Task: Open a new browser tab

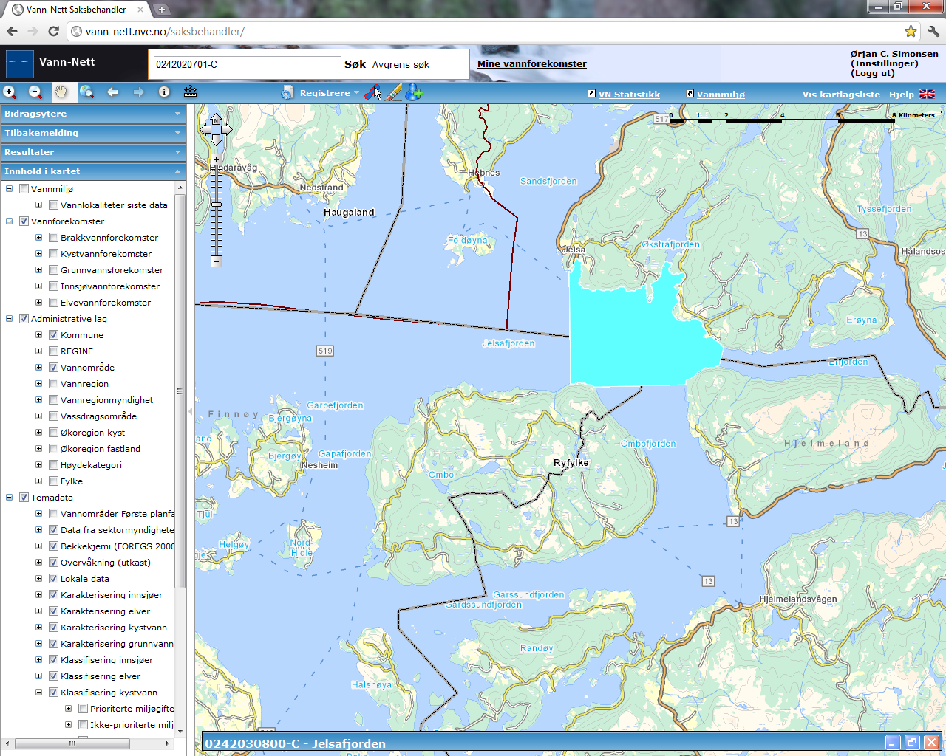Action: (x=162, y=10)
